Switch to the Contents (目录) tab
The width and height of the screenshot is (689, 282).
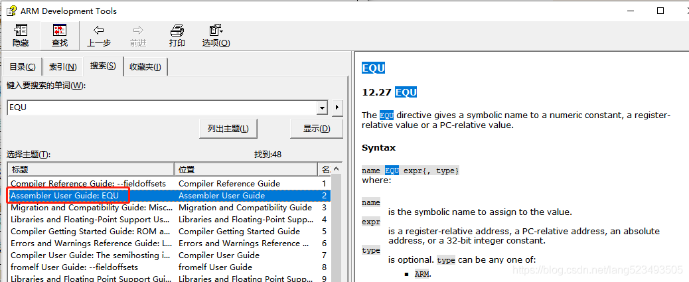23,67
